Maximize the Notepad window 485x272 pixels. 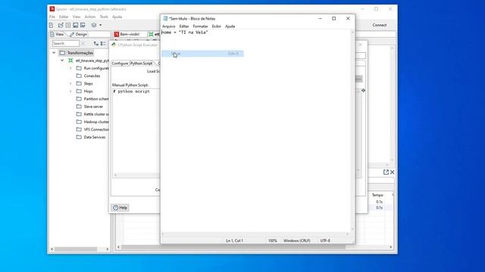tap(333, 18)
